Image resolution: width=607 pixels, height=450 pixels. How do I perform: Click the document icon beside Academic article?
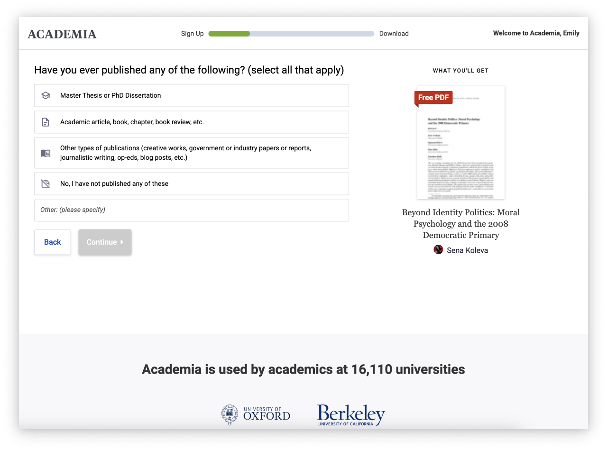point(46,122)
